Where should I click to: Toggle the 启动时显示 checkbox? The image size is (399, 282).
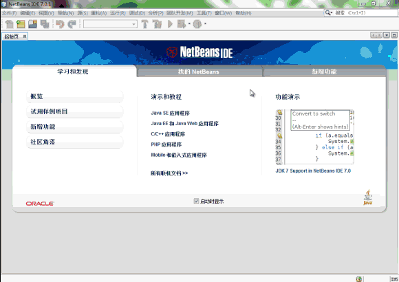point(196,201)
